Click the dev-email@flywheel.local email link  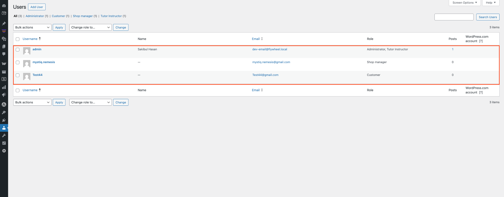(270, 49)
